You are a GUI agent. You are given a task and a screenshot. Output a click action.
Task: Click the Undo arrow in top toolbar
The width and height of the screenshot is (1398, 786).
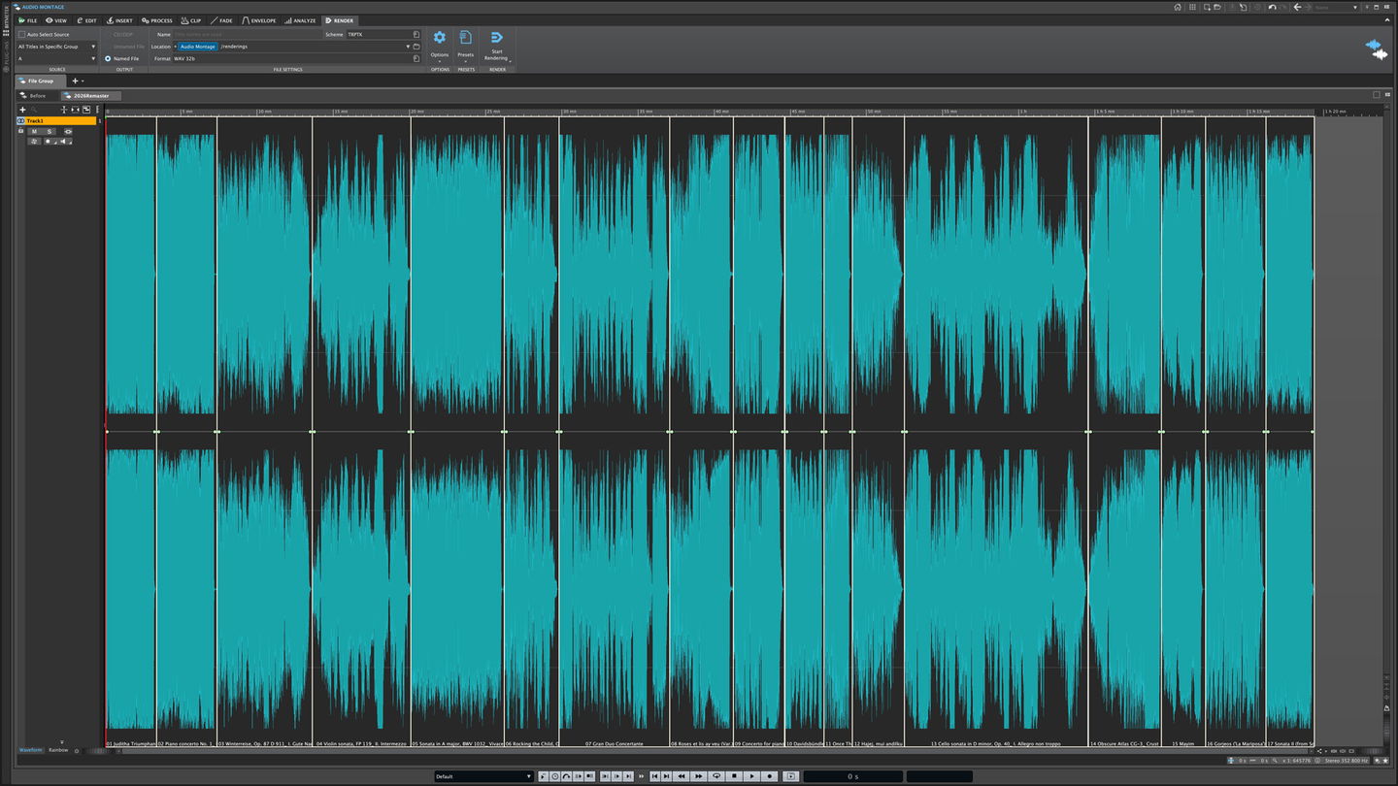click(1272, 7)
